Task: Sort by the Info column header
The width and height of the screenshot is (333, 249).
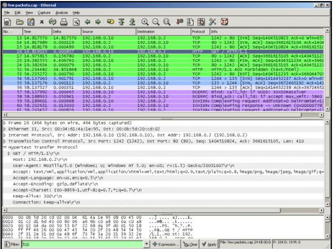Action: [267, 32]
